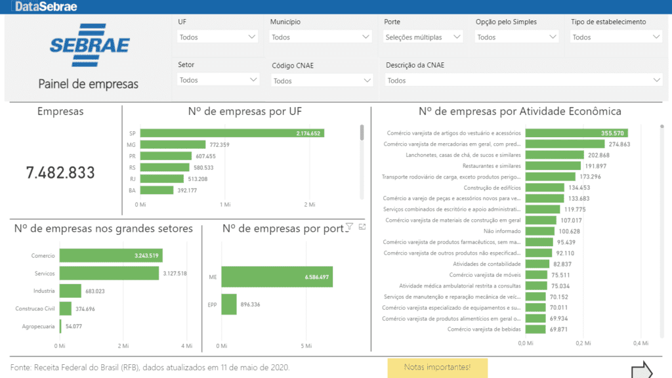The image size is (672, 378).
Task: Select the Restaurantes e similares bar
Action: click(x=553, y=166)
